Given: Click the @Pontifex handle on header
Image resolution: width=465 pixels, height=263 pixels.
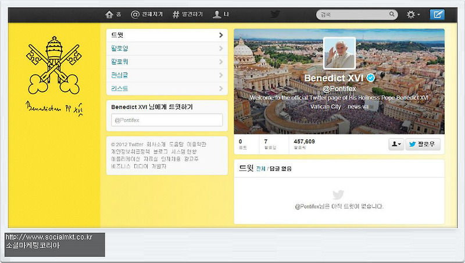Looking at the screenshot, I should point(339,88).
